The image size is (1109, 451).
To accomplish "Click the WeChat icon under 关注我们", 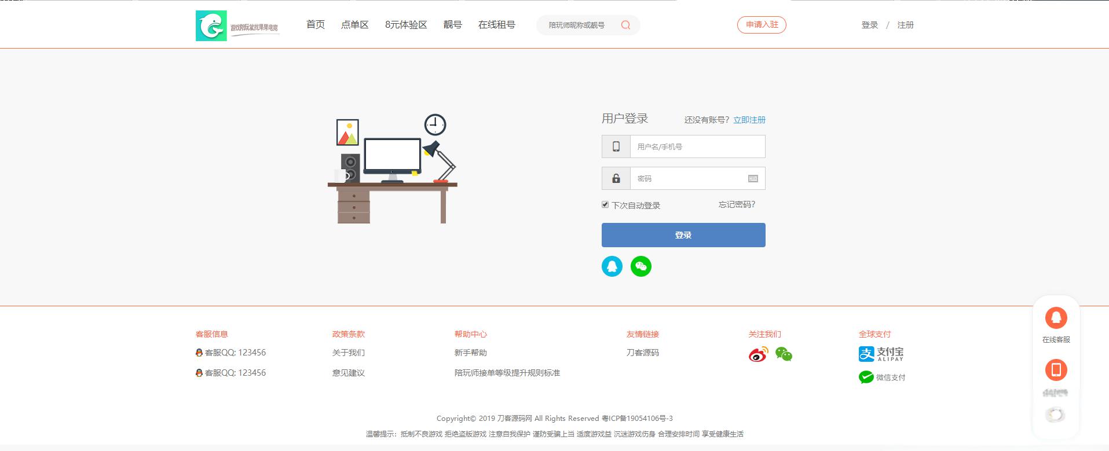I will (x=784, y=354).
